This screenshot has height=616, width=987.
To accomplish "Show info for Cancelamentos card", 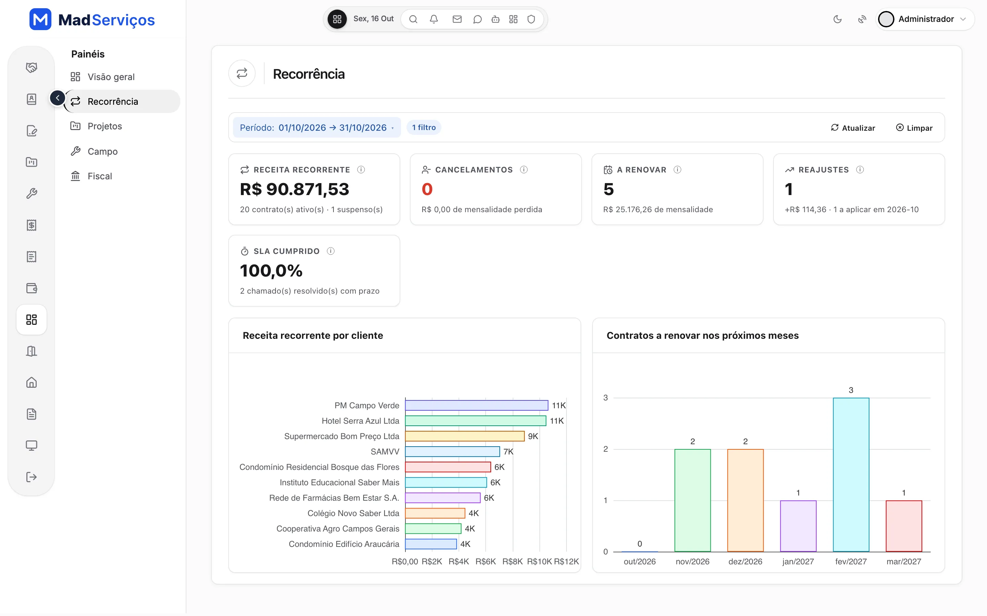I will (x=524, y=169).
